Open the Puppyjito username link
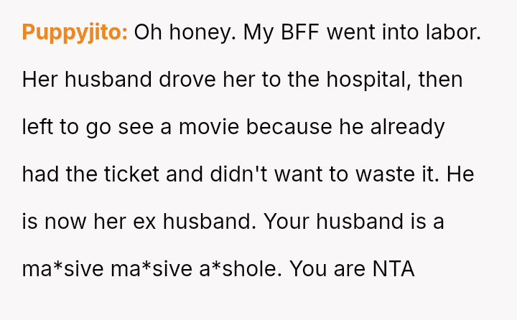Screen dimensions: 517x320 75,32
